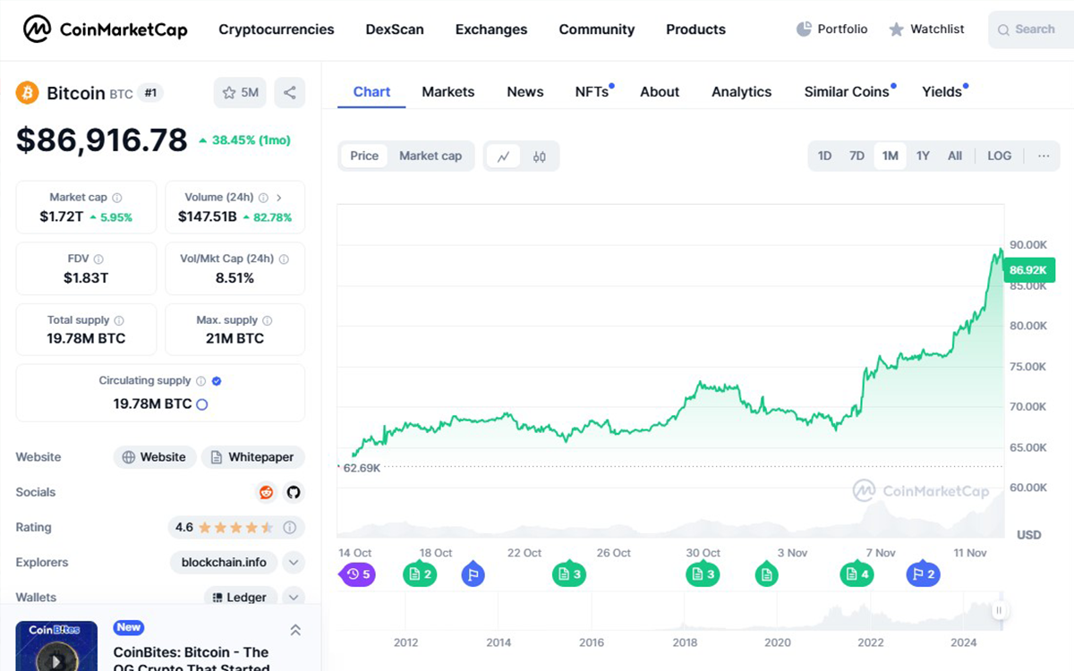Switch to About tab
1074x671 pixels.
pos(660,91)
